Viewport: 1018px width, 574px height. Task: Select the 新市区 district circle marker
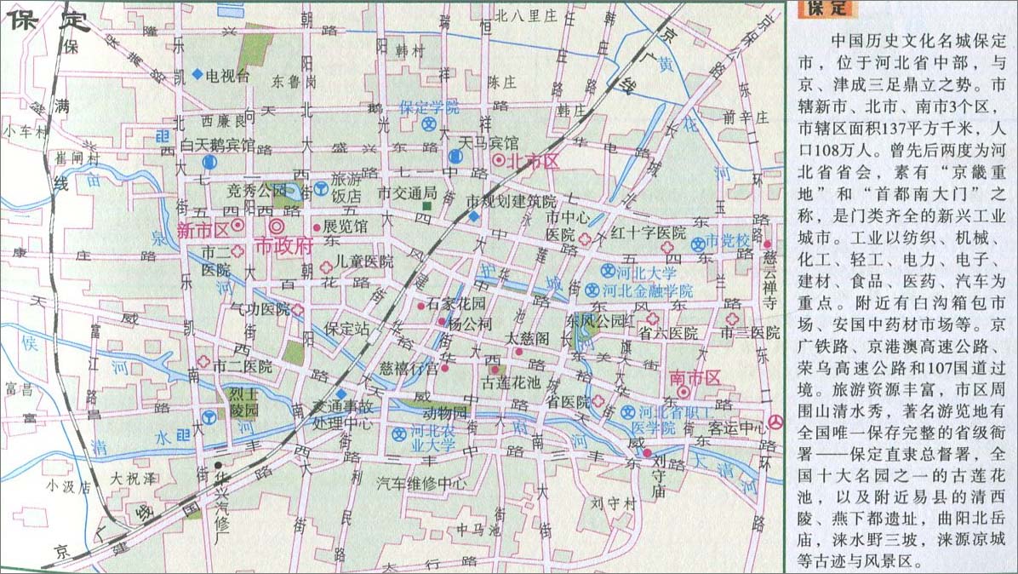tap(238, 225)
